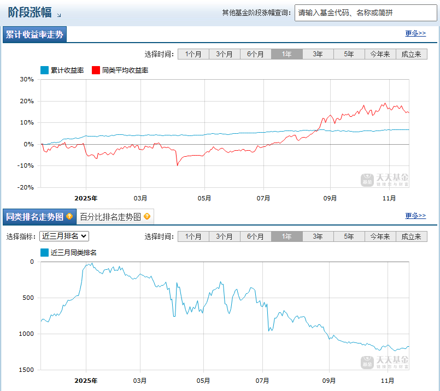Toggle the red 同类平均收益率 legend series

pos(120,70)
